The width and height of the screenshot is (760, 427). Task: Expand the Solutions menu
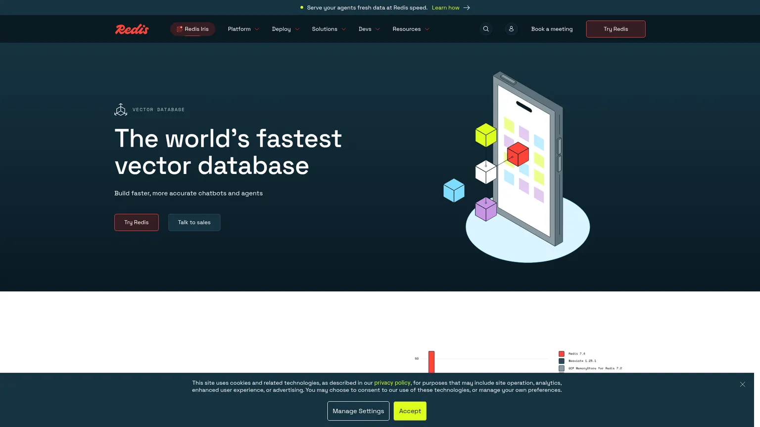329,29
